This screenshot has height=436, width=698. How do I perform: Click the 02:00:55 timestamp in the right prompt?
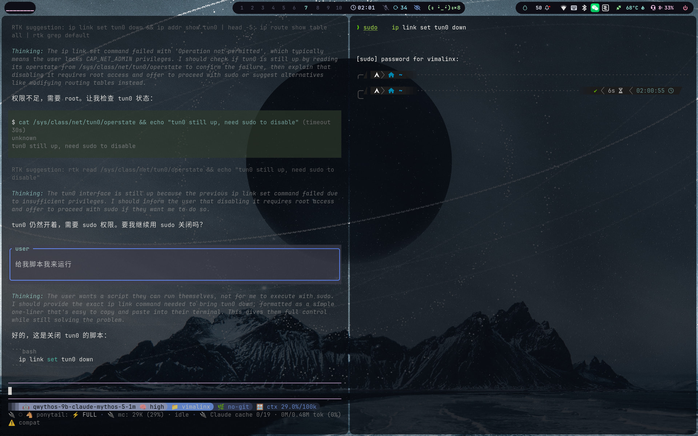point(650,91)
